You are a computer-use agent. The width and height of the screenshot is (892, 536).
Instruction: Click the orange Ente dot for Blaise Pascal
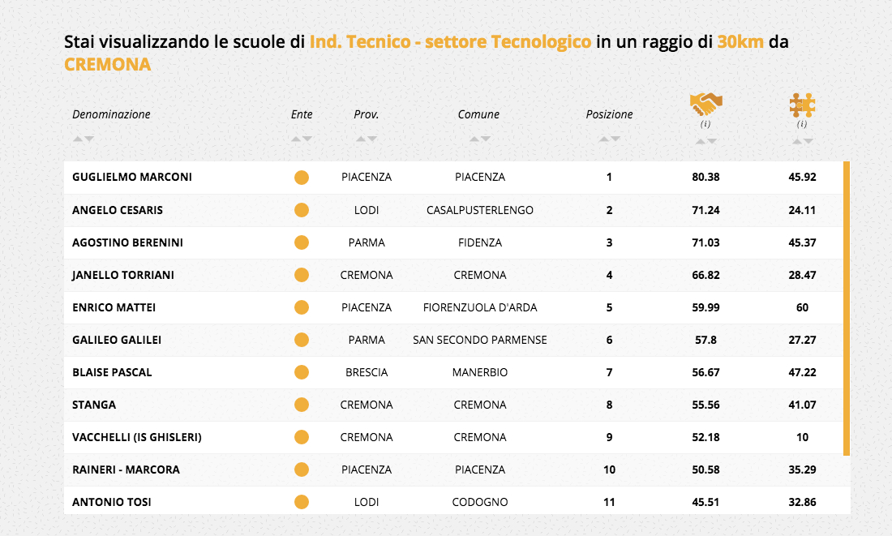click(x=302, y=372)
